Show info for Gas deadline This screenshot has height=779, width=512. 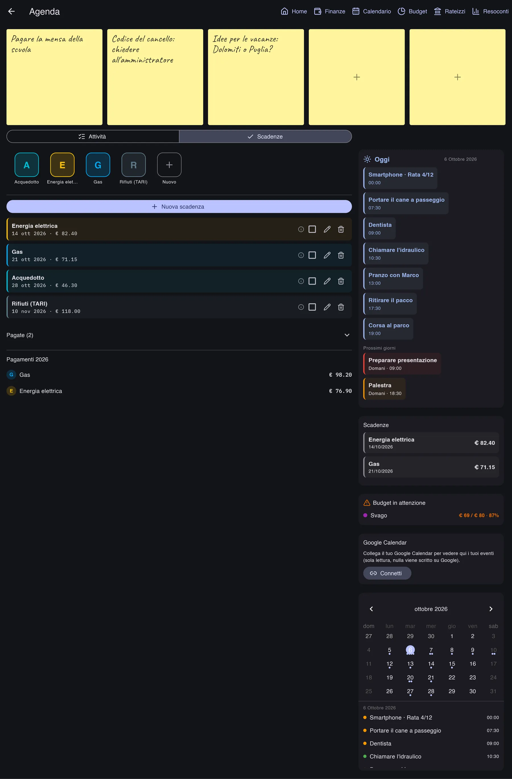[301, 255]
